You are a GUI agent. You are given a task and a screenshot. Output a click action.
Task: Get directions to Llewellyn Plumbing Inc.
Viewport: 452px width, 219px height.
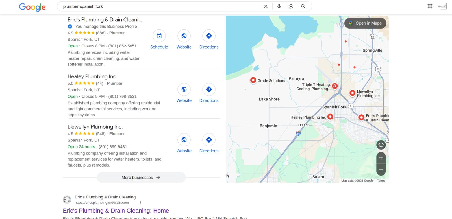click(x=209, y=140)
